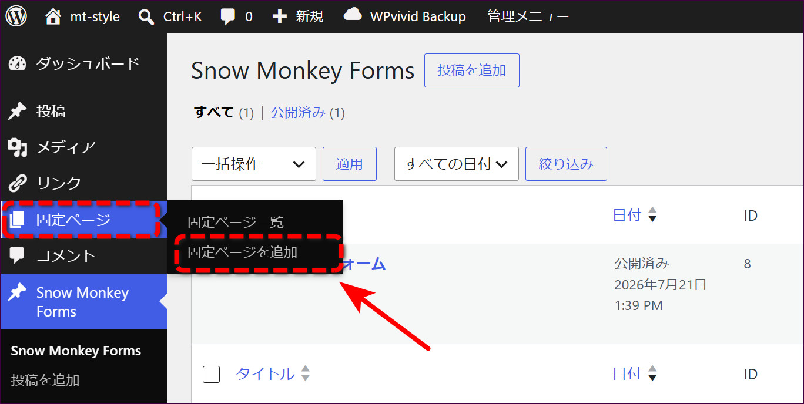This screenshot has height=404, width=804.
Task: Click the Snow Monkey Forms page heading
Action: click(303, 70)
